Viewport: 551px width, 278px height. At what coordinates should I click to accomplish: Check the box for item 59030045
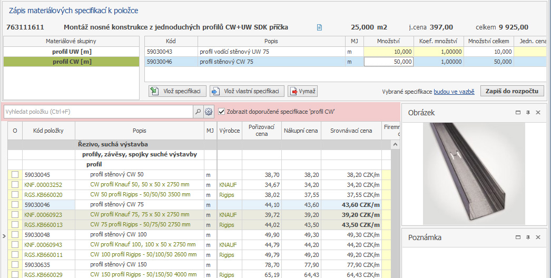point(15,174)
